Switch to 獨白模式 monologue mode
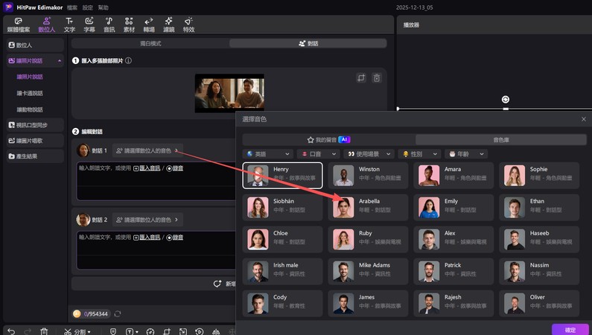Viewport: 592px width, 335px height. point(150,44)
